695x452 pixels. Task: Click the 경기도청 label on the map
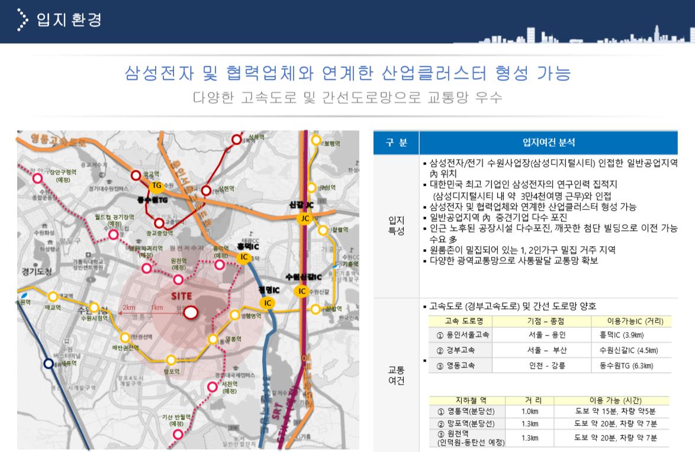tap(37, 271)
